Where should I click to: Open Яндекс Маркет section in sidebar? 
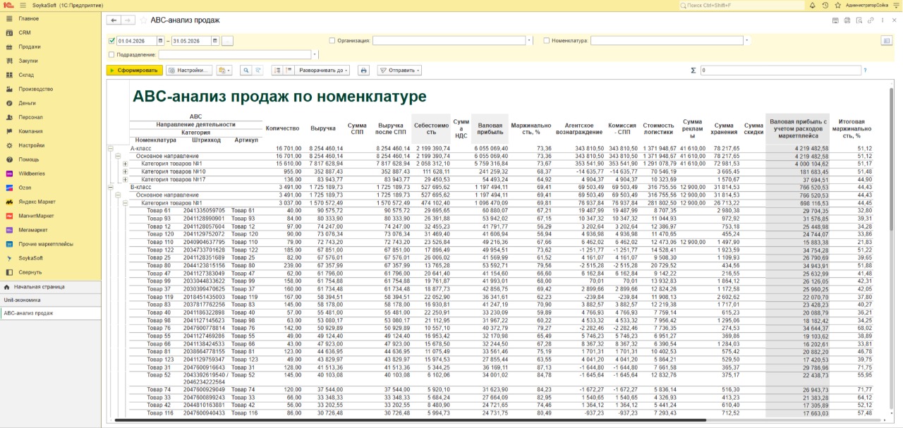(37, 202)
